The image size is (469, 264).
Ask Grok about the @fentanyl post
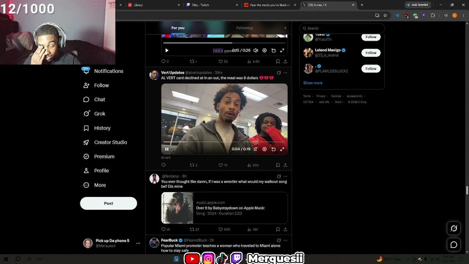pos(279,176)
